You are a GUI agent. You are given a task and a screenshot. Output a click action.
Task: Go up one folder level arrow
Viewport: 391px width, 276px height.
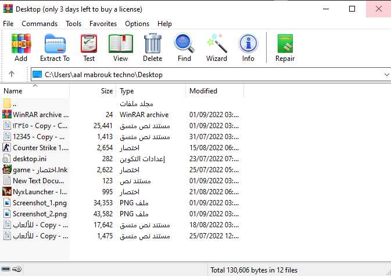pyautogui.click(x=12, y=74)
